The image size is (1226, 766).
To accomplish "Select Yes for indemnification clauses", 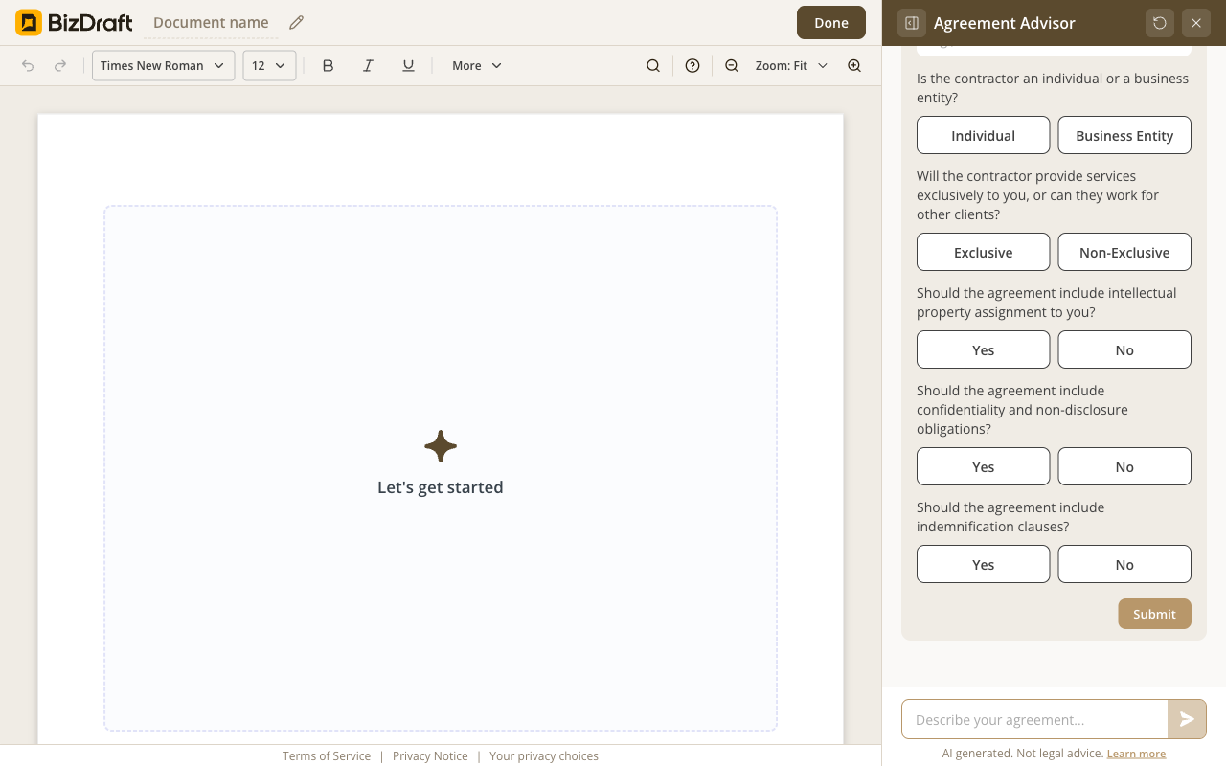I will coord(984,564).
